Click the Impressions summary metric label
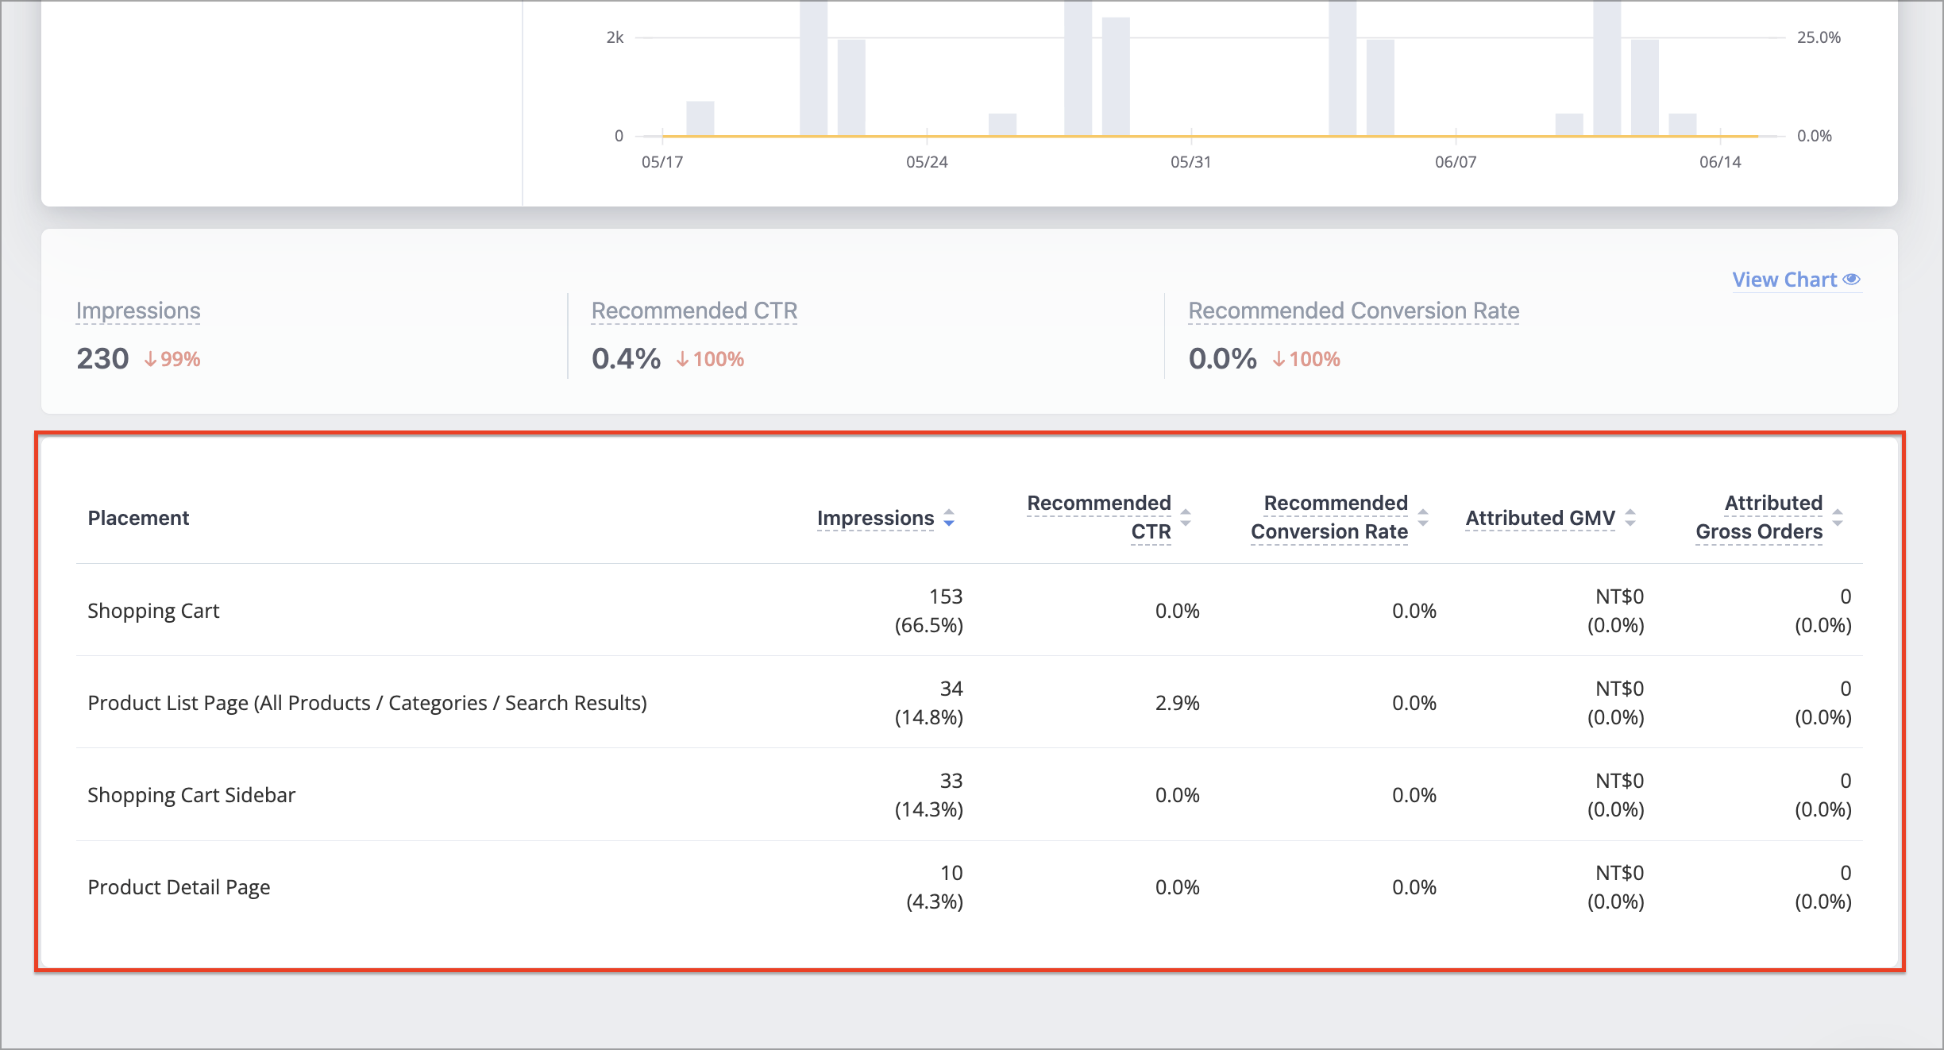1944x1050 pixels. pos(138,311)
